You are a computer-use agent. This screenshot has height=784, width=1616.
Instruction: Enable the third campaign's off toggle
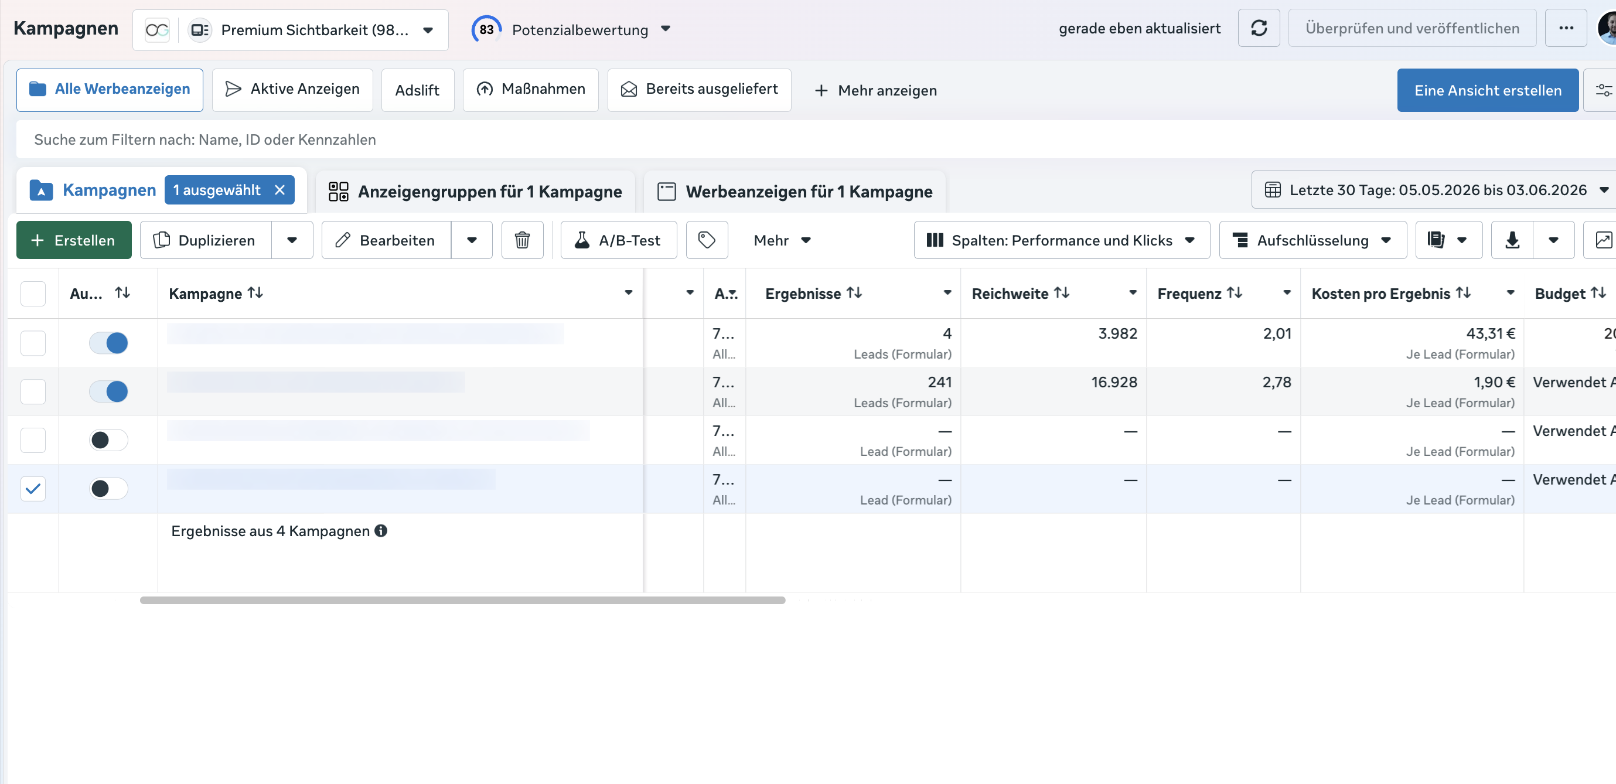tap(108, 440)
